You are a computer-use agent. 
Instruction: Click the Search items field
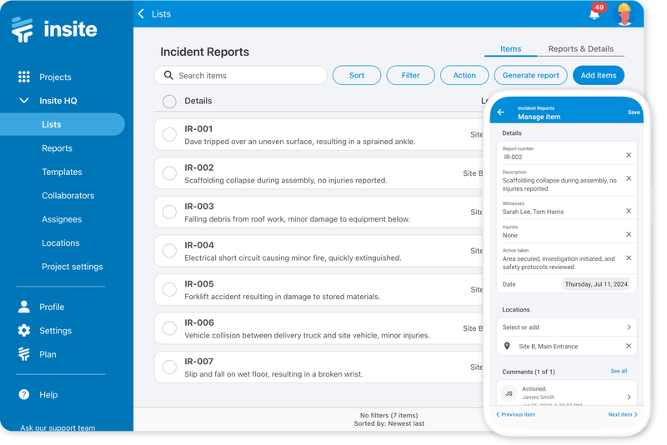click(241, 75)
